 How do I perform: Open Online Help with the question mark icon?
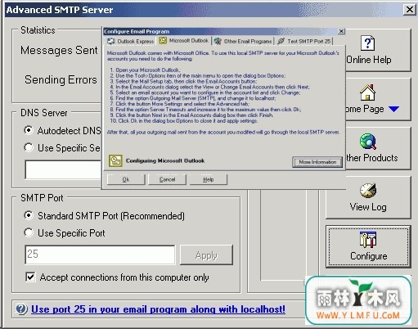pyautogui.click(x=368, y=43)
